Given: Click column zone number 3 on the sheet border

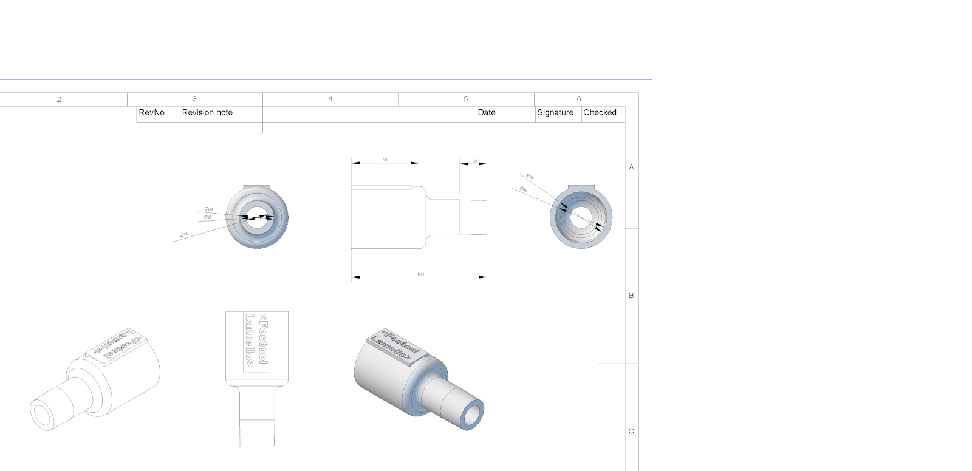Looking at the screenshot, I should tap(194, 99).
